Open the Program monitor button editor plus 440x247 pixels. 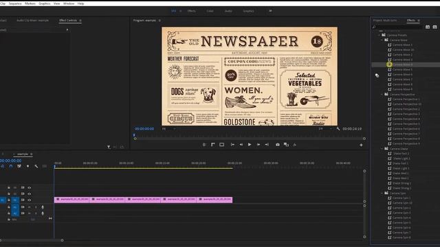(x=361, y=145)
